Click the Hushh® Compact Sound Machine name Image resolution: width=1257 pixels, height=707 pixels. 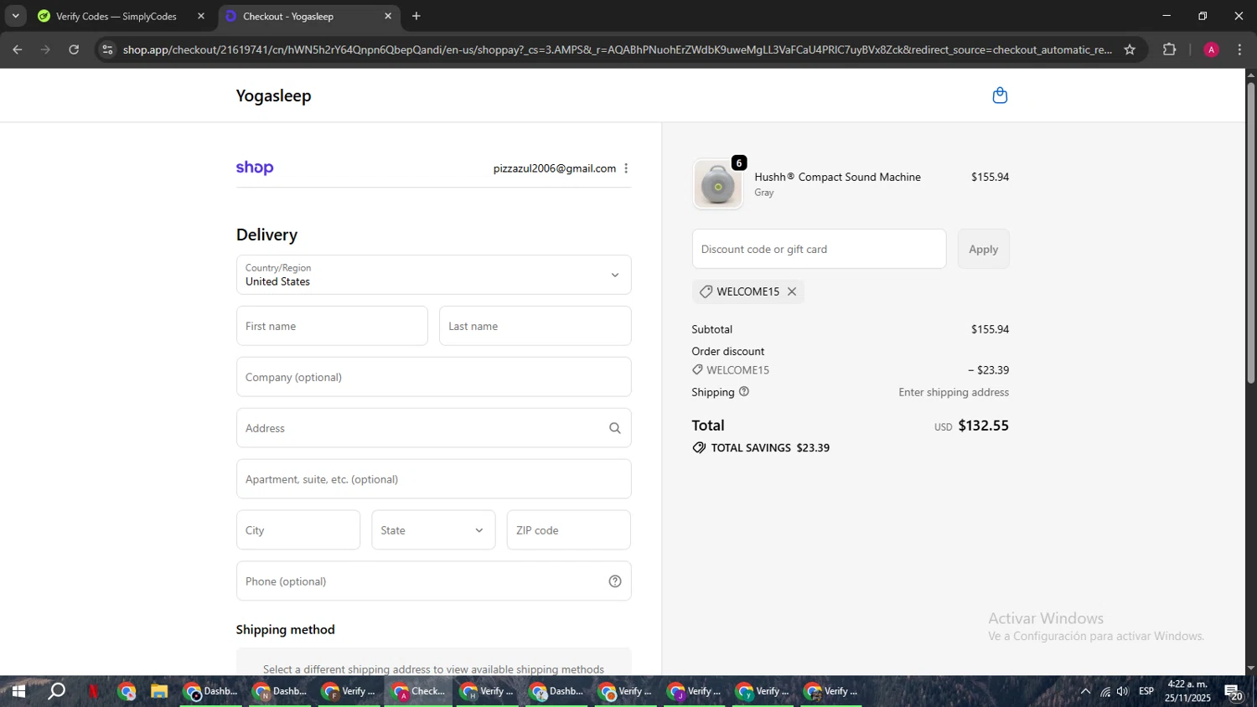point(837,177)
